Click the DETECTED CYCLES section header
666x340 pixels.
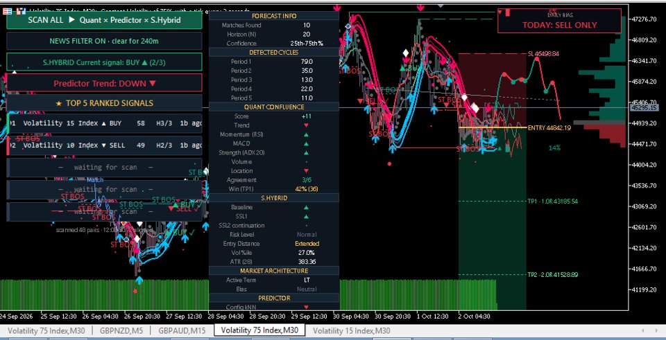pyautogui.click(x=274, y=53)
